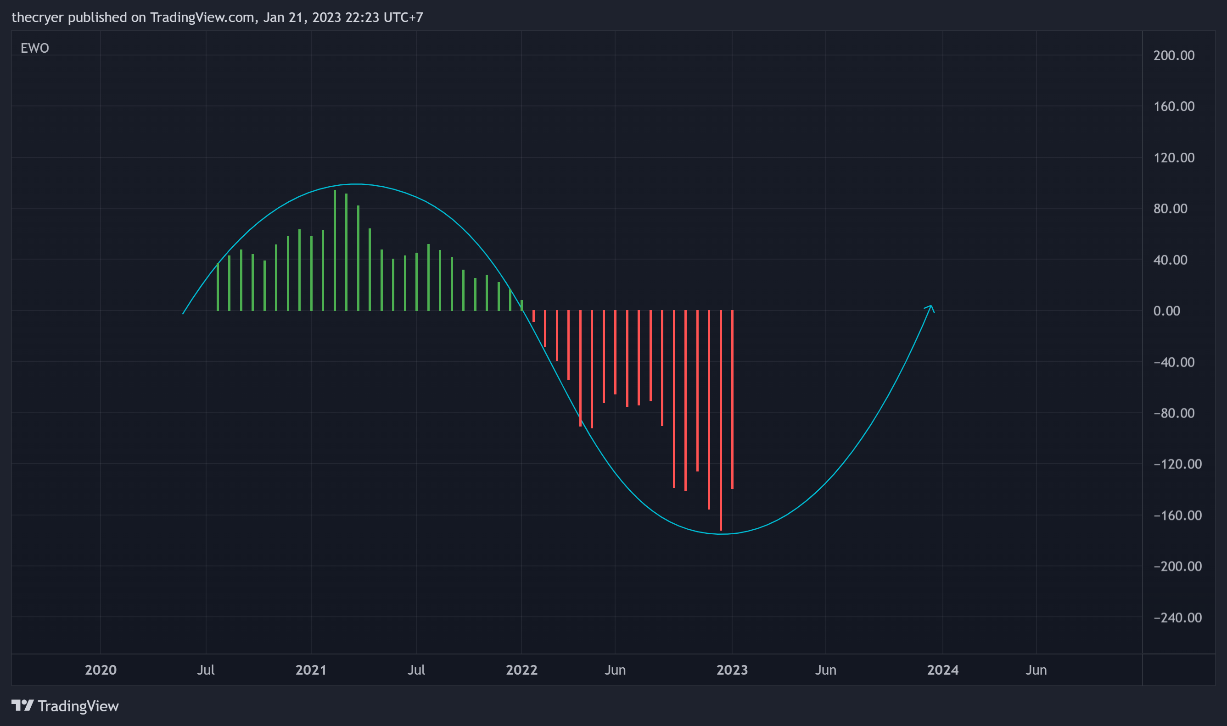1227x726 pixels.
Task: Click the 2021 label on time axis
Action: tap(311, 670)
